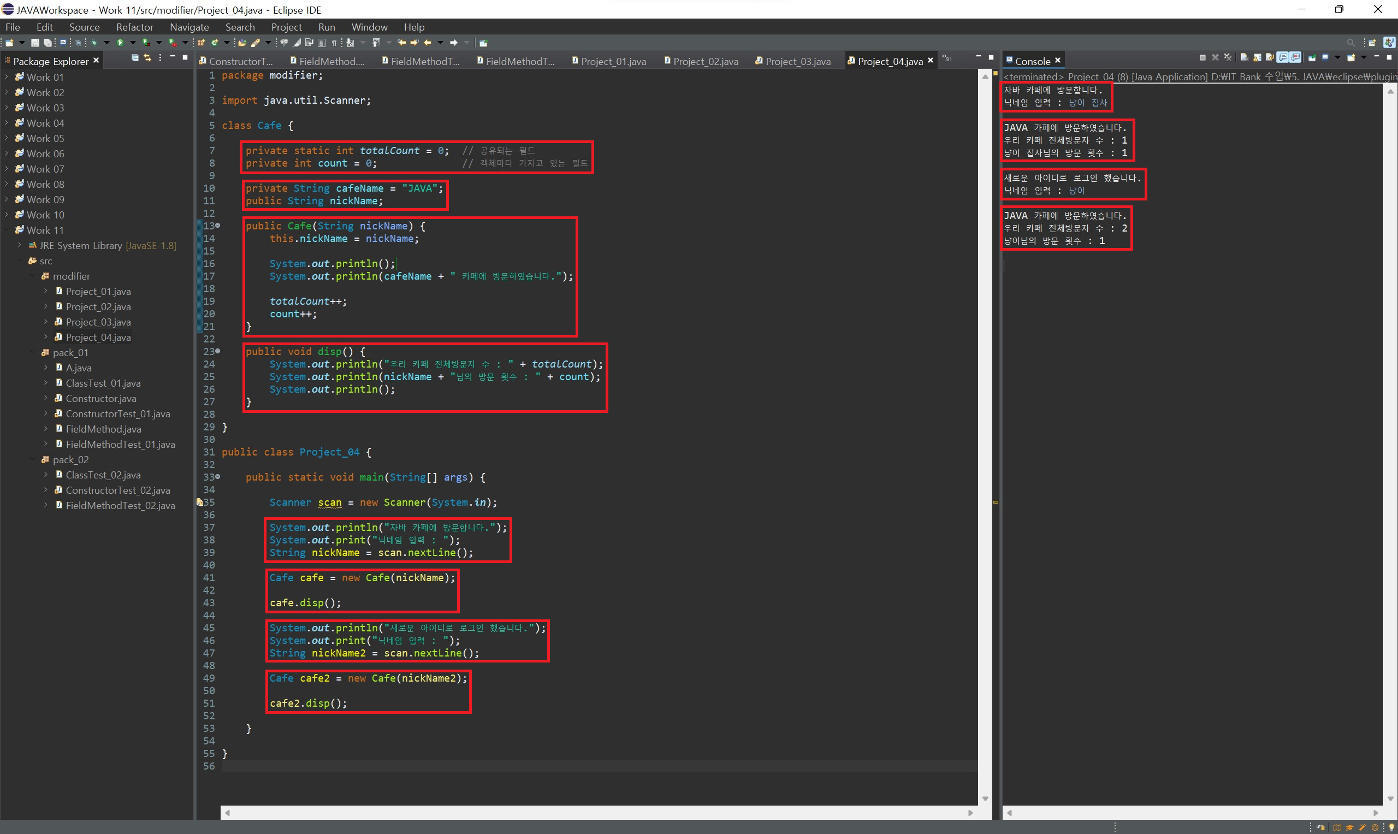Click the Debug bug icon

click(x=94, y=43)
